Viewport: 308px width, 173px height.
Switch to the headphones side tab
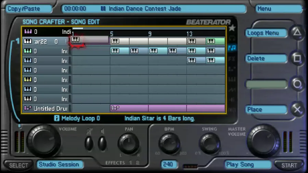click(232, 38)
